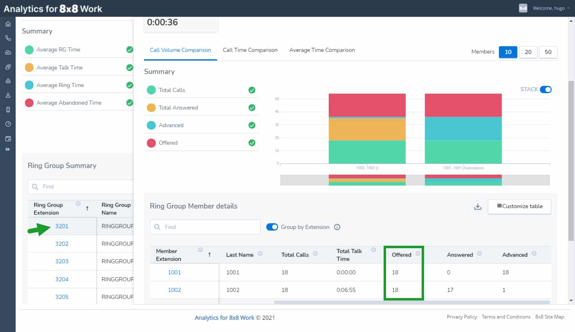Open the clock icon in the sidebar
This screenshot has width=575, height=332.
(x=8, y=124)
